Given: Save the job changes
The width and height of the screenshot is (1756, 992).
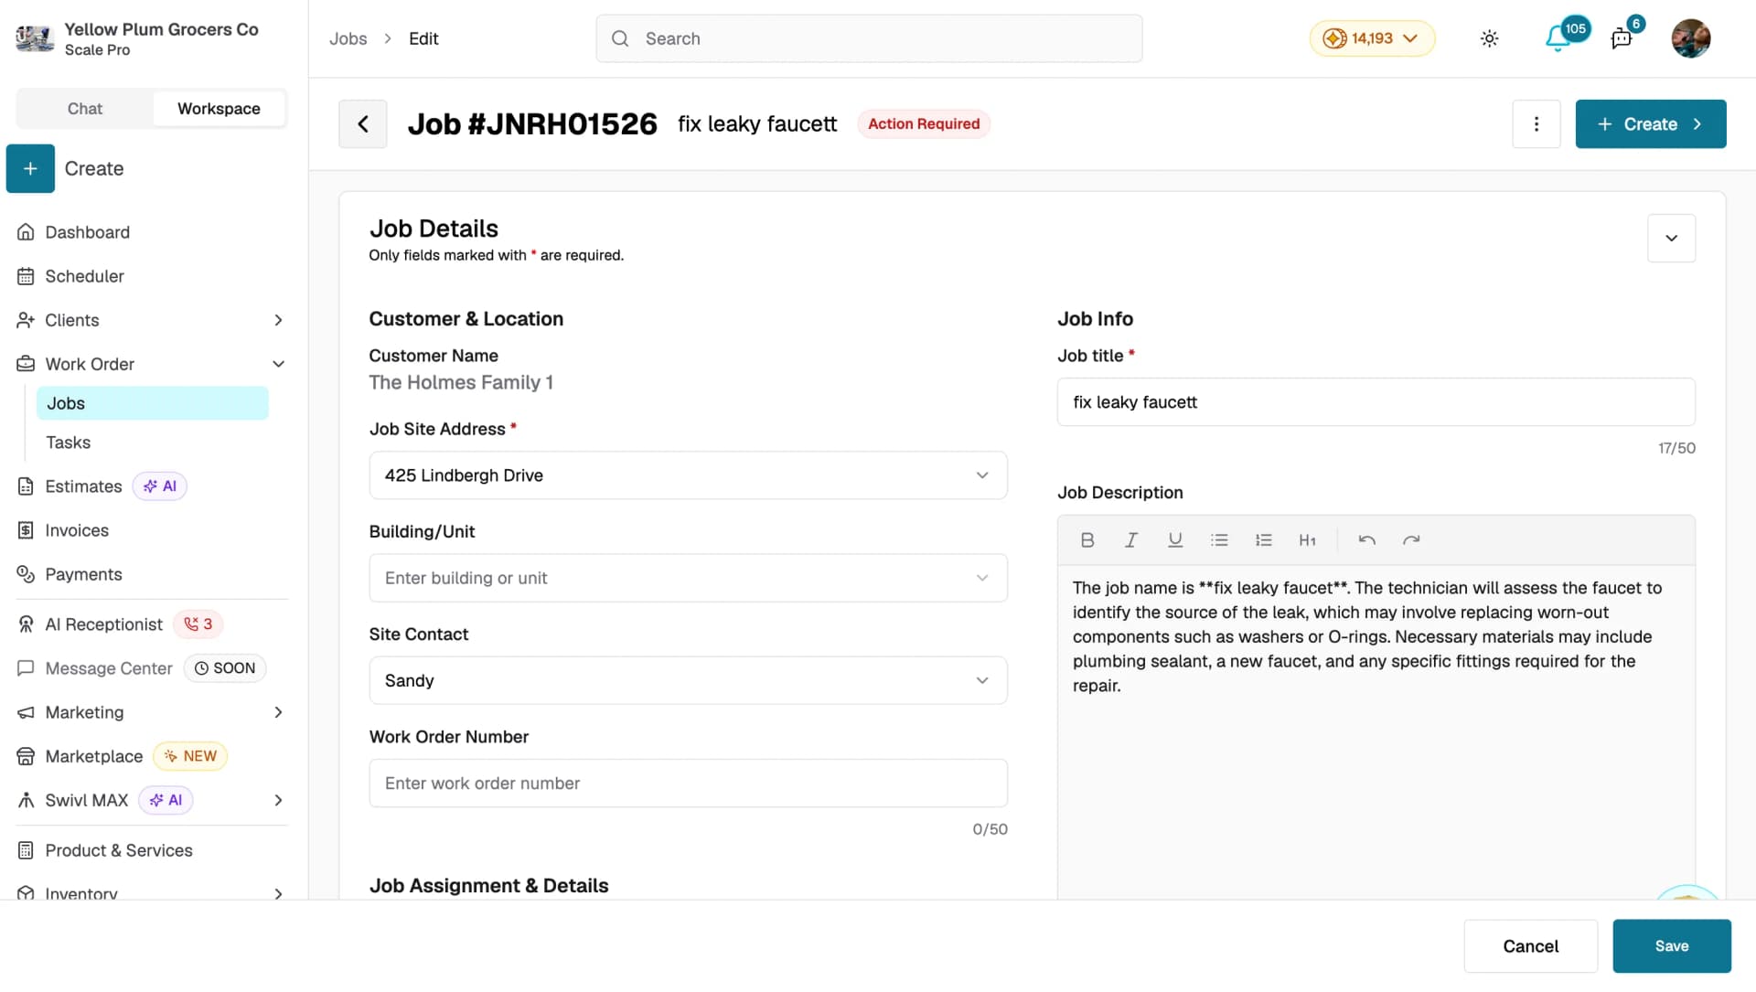Looking at the screenshot, I should pyautogui.click(x=1671, y=946).
